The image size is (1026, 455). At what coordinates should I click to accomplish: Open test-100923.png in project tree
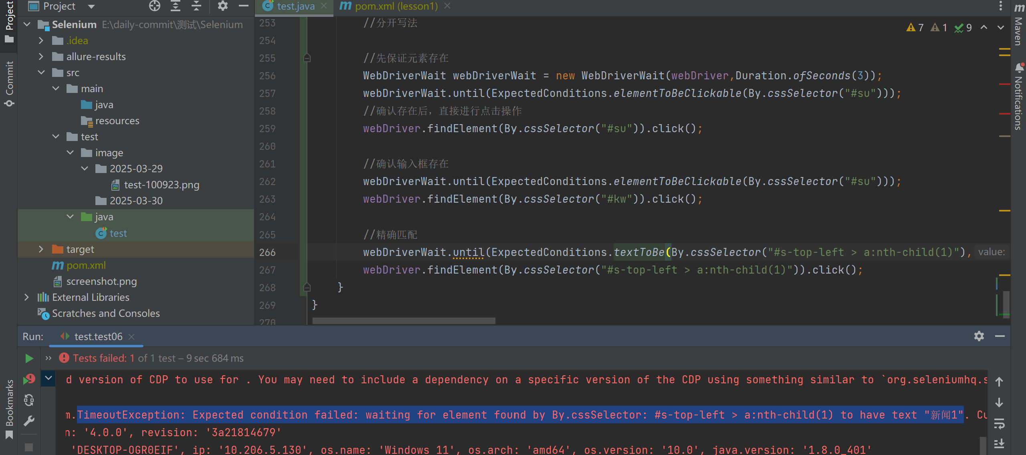point(161,185)
